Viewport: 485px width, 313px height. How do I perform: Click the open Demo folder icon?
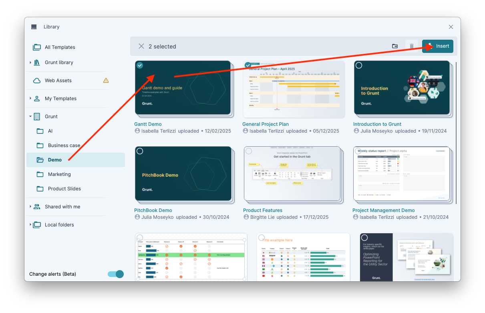(x=40, y=160)
